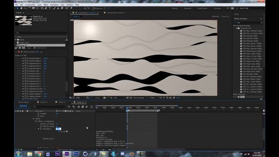Image resolution: width=279 pixels, height=157 pixels.
Task: Select the Standard workspace
Action: 187,8
